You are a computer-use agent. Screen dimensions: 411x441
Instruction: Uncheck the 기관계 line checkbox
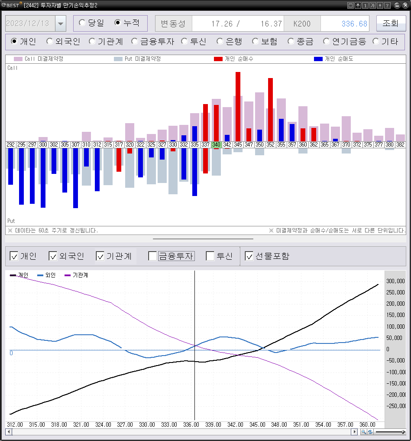(x=100, y=256)
